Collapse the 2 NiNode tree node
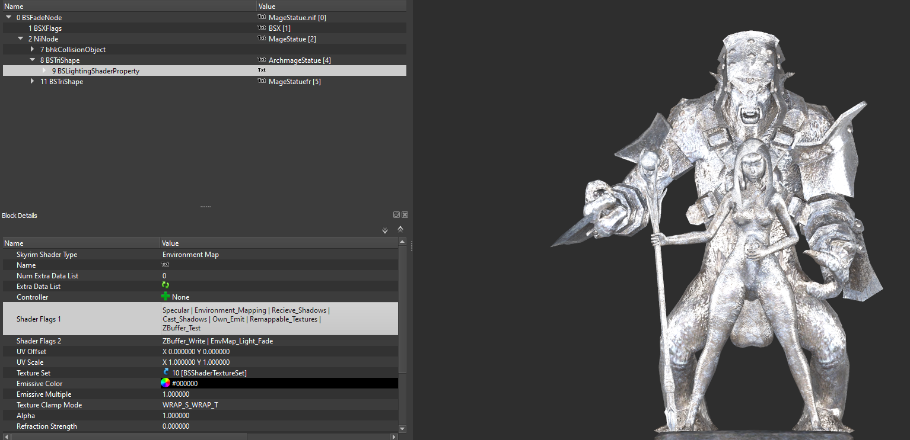Viewport: 910px width, 440px height. (21, 39)
